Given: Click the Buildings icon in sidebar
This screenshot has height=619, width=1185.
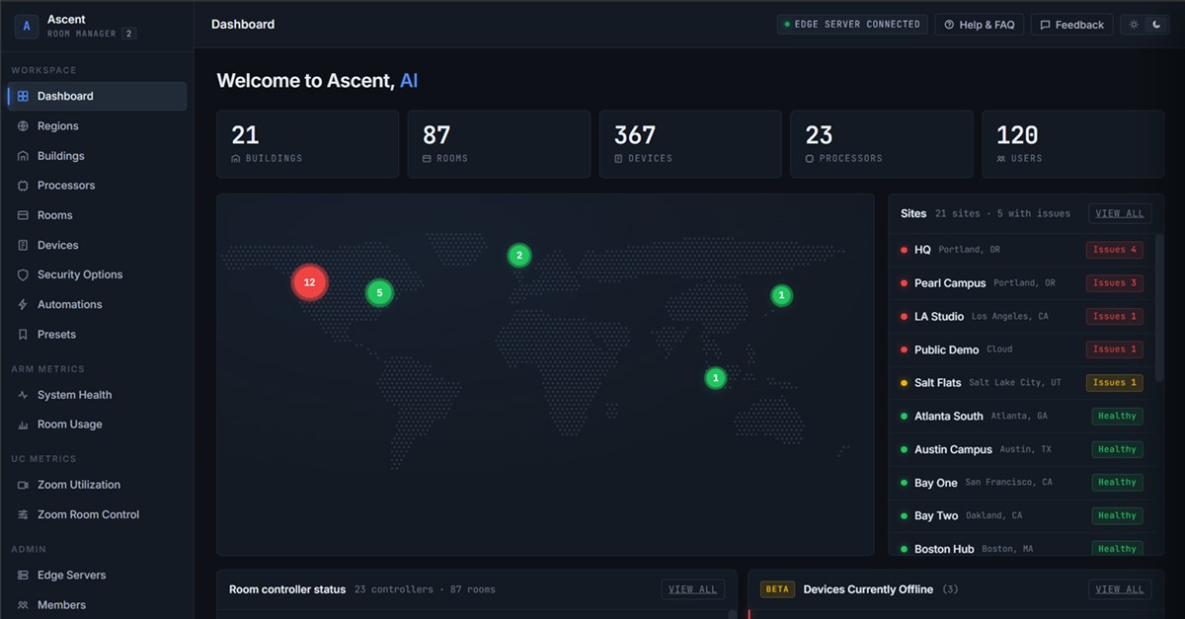Looking at the screenshot, I should coord(24,156).
